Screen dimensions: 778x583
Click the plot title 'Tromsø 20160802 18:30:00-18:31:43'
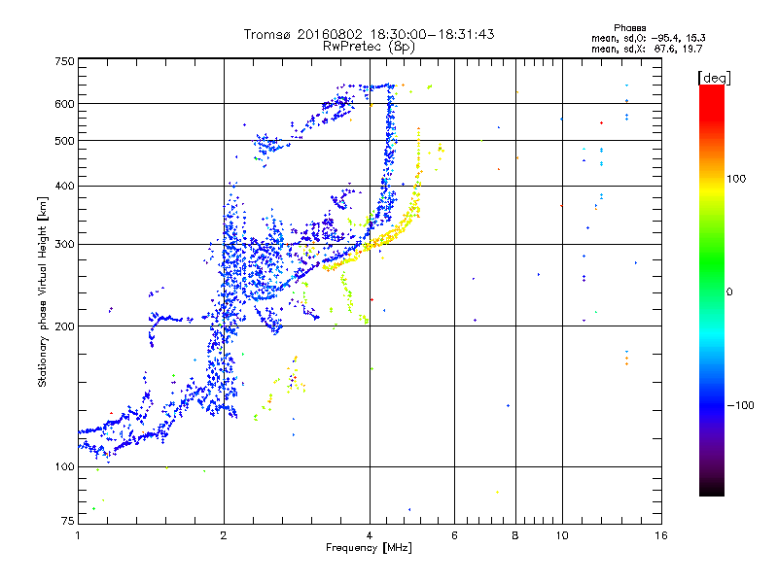click(x=369, y=34)
